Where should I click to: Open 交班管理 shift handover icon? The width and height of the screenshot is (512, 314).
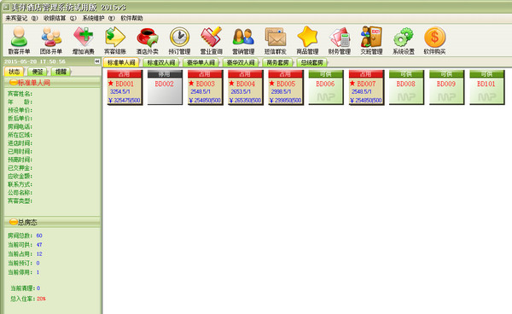(x=371, y=40)
